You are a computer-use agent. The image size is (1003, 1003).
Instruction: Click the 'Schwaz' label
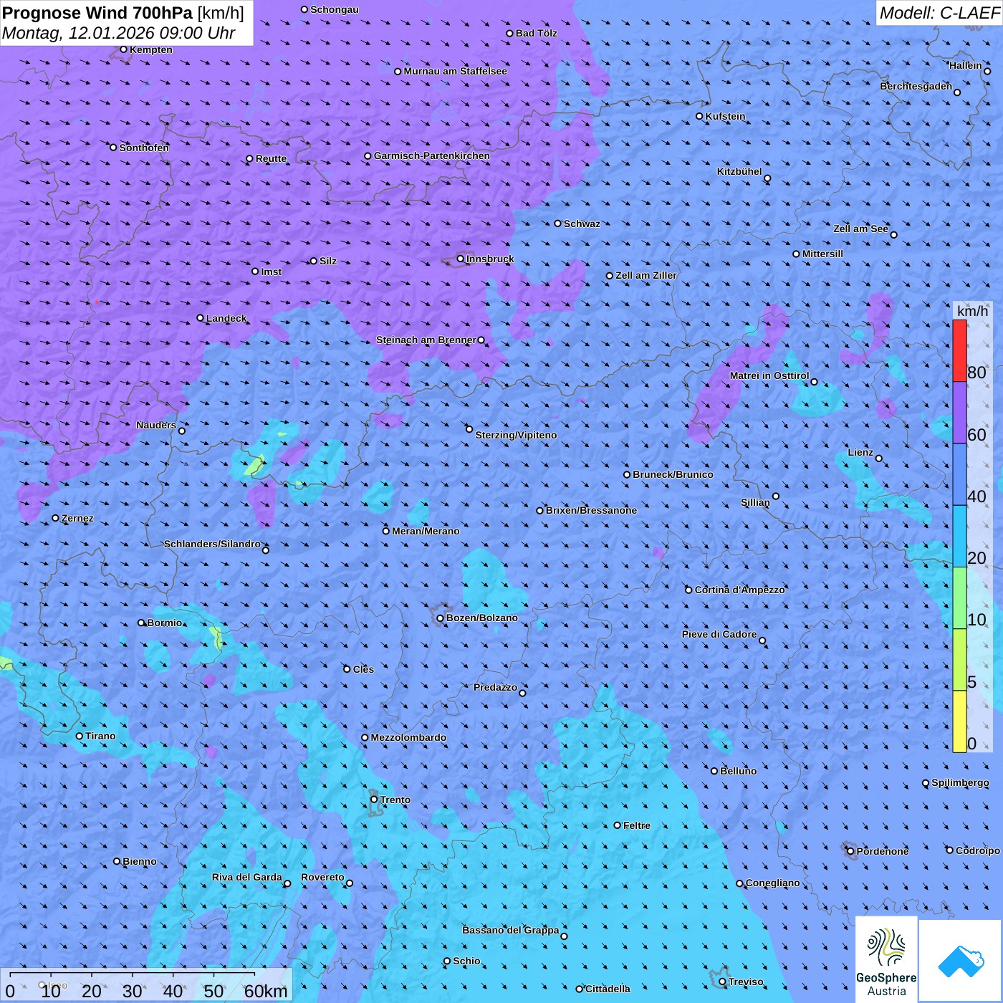(582, 224)
